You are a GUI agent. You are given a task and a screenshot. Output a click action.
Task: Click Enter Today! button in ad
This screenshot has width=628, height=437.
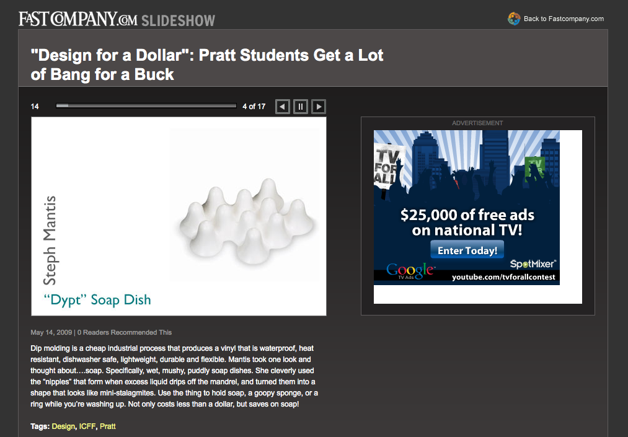[467, 250]
